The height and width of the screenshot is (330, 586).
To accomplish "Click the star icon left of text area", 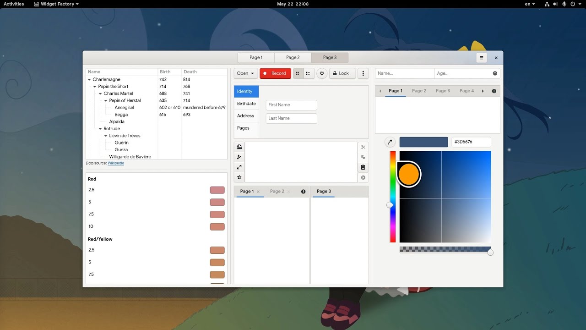I will click(239, 177).
